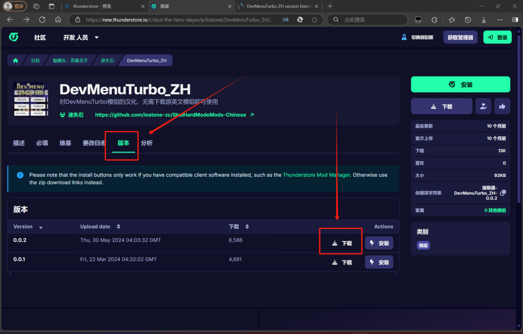This screenshot has height=334, width=523.
Task: Copy the dependency string with copy icon
Action: pyautogui.click(x=503, y=193)
